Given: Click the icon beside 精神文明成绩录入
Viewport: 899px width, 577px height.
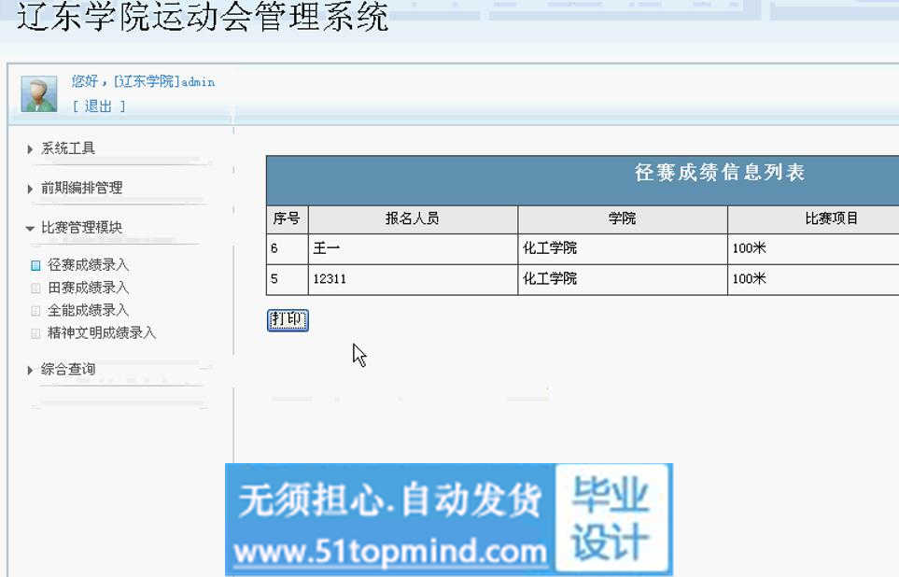Looking at the screenshot, I should point(35,333).
